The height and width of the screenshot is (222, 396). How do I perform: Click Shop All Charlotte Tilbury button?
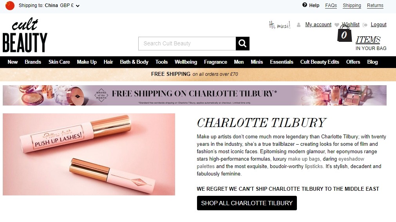pos(247,203)
